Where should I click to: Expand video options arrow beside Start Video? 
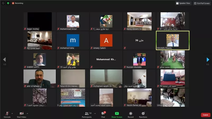pyautogui.click(x=27, y=113)
